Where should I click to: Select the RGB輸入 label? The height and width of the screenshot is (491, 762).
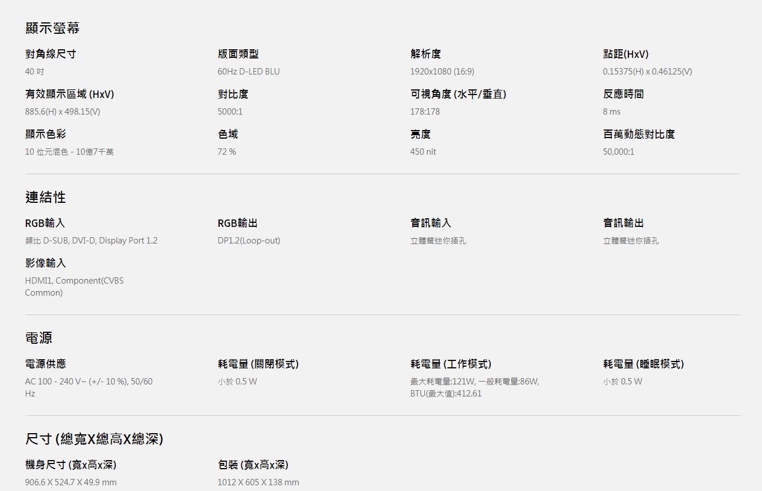click(45, 223)
